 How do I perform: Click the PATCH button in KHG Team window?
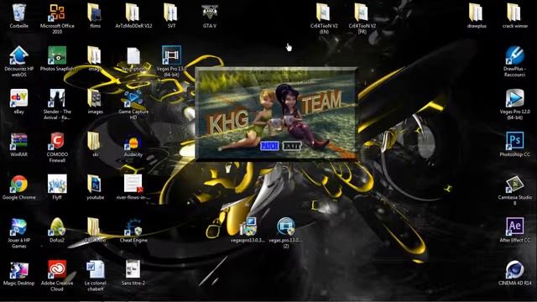[269, 146]
